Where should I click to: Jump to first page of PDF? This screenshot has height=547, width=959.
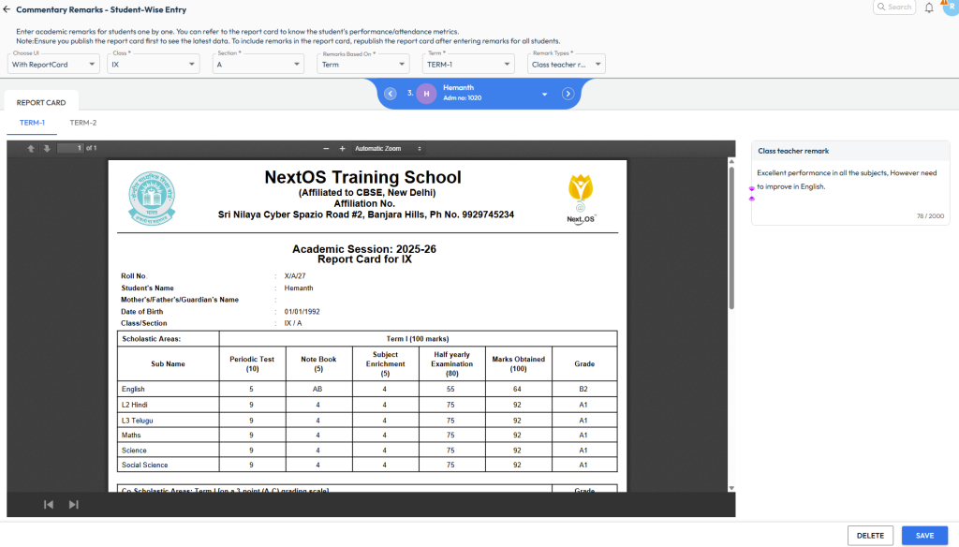pos(49,505)
